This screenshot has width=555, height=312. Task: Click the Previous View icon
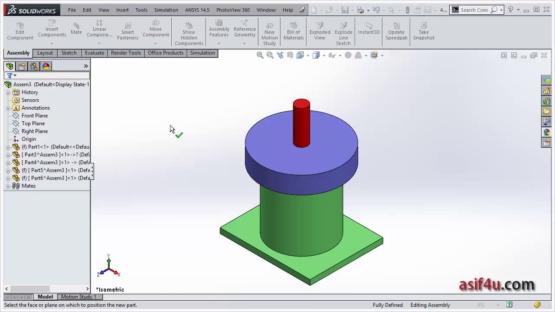pos(280,55)
